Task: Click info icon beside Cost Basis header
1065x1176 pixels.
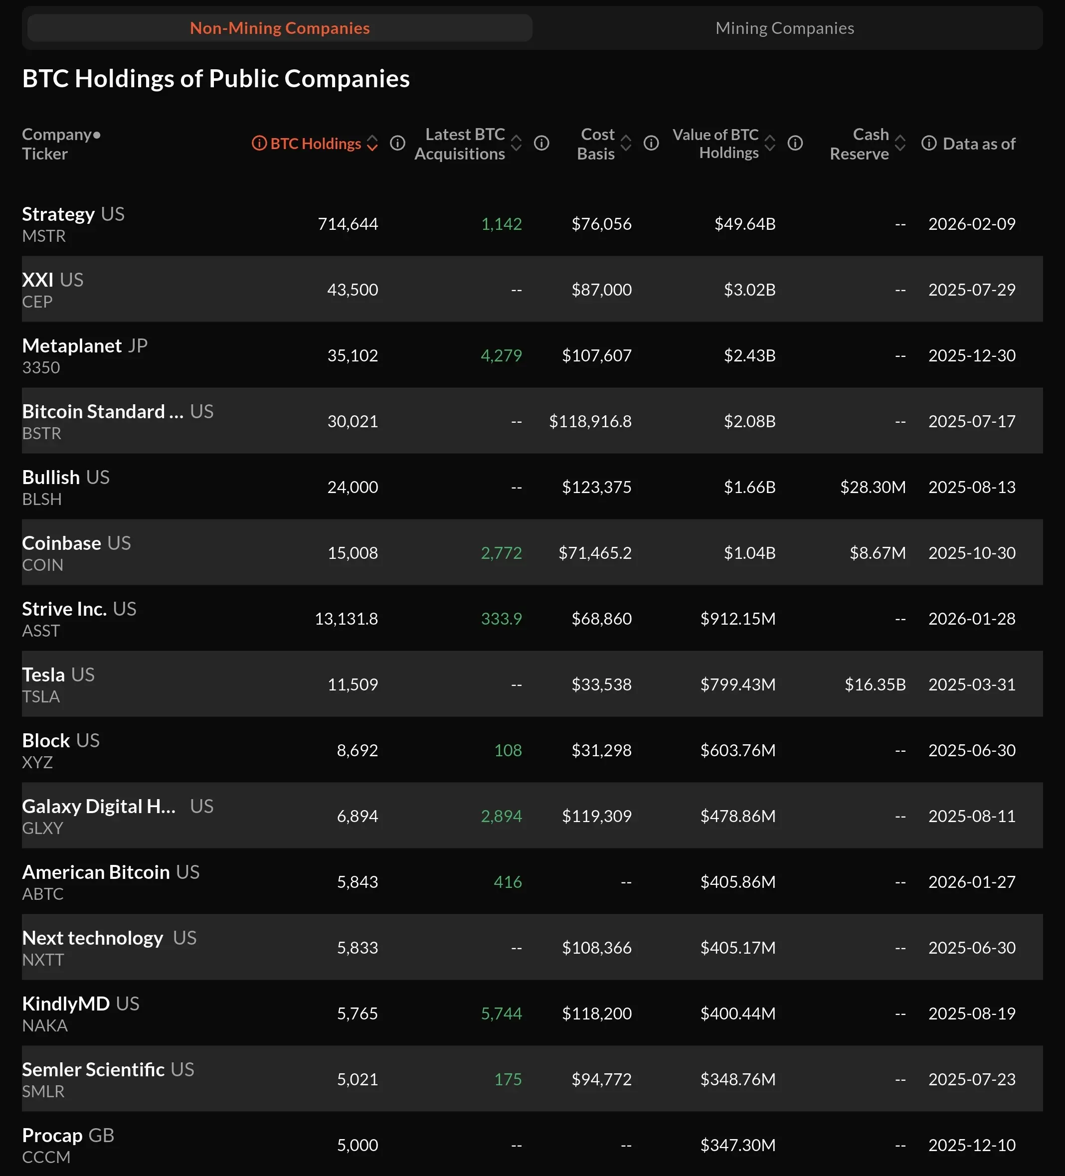Action: click(x=651, y=144)
